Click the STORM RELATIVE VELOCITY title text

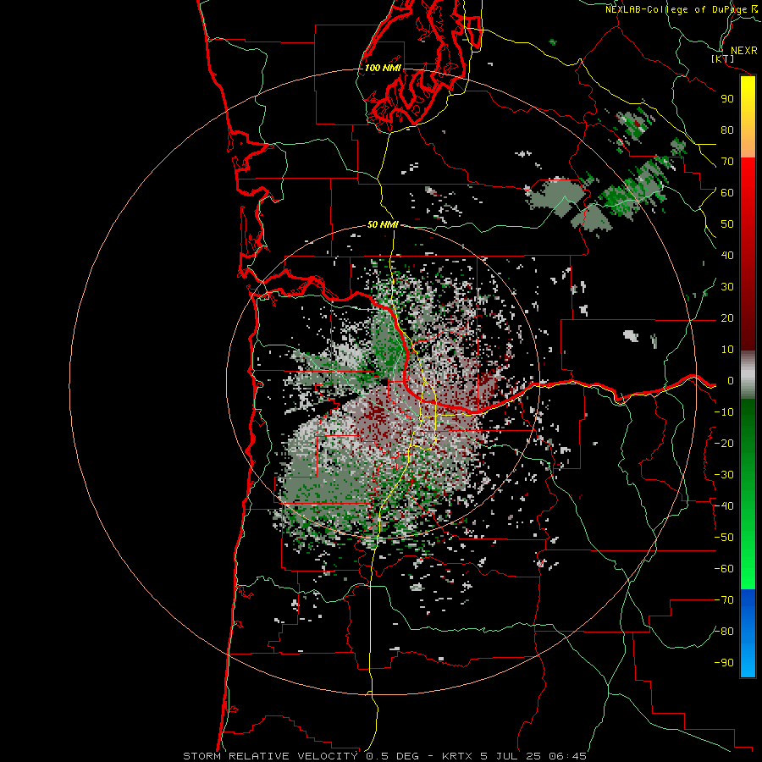click(x=270, y=756)
